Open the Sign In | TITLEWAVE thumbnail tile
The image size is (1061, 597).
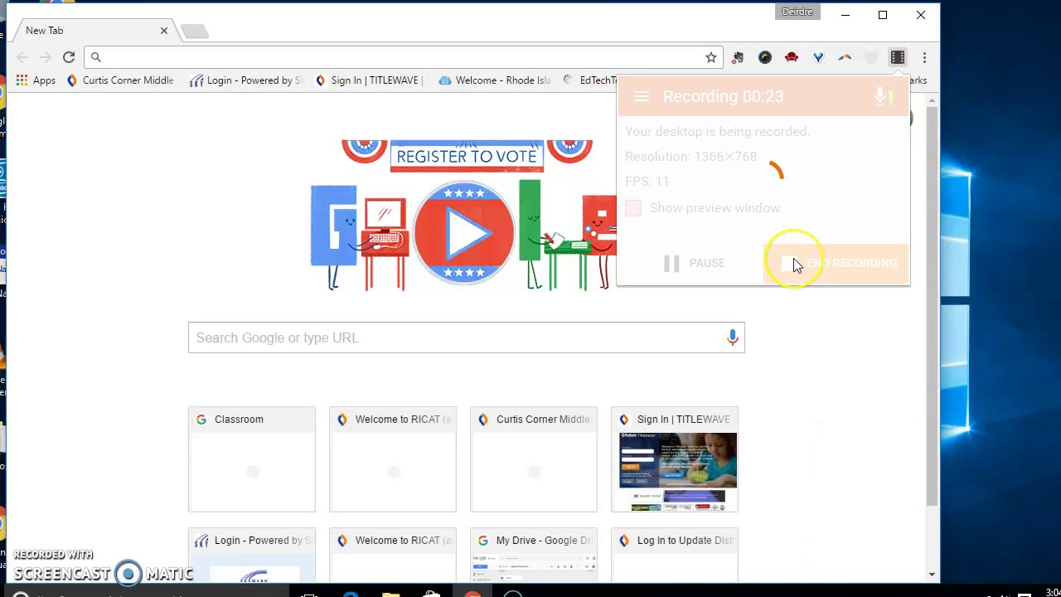[675, 459]
